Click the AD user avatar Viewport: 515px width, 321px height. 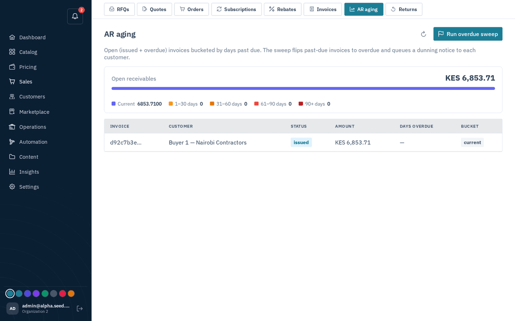tap(12, 309)
